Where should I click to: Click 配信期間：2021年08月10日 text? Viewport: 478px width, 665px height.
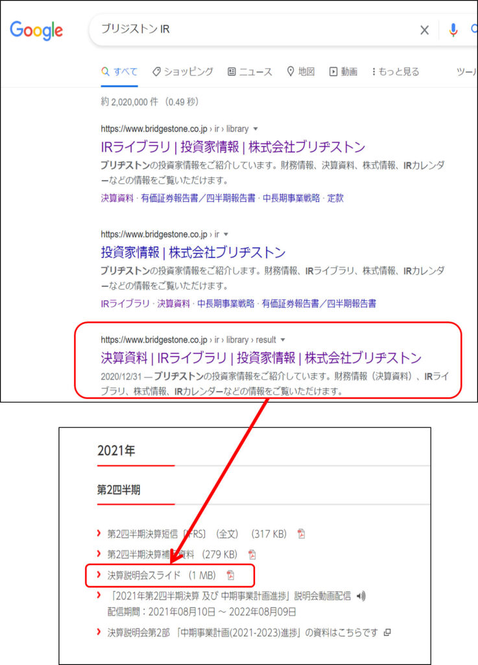(202, 612)
